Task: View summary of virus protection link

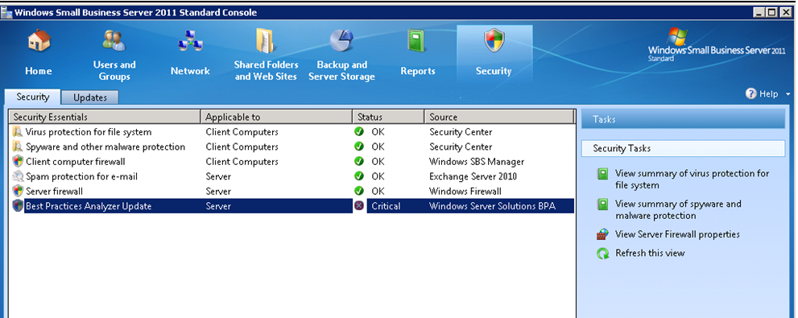Action: (693, 179)
